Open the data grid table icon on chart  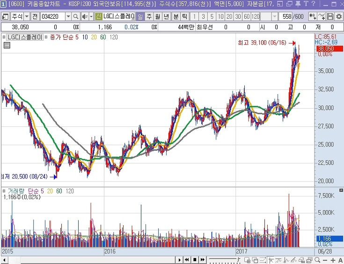(7, 45)
